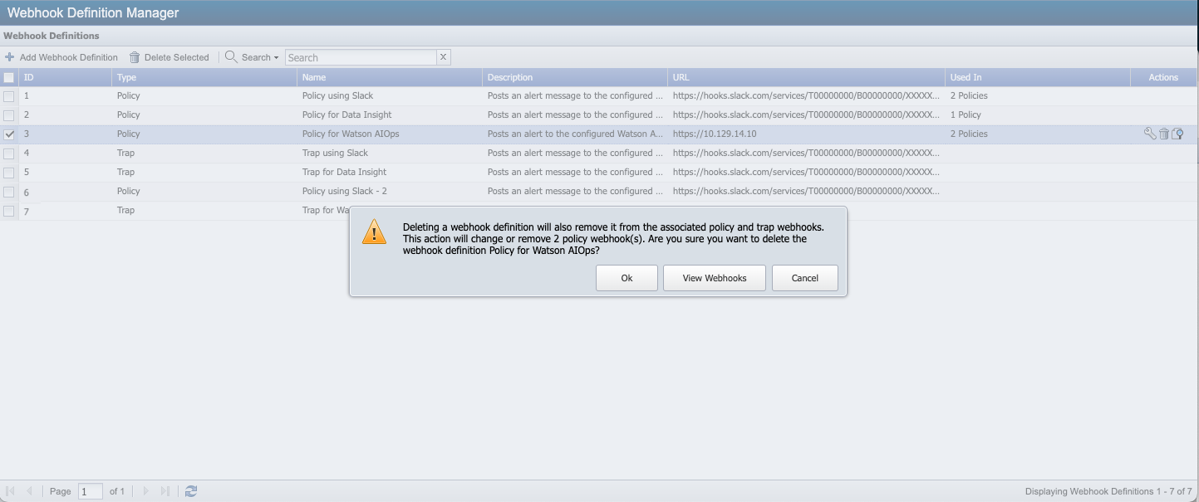Refresh the webhook definitions list

tap(191, 491)
